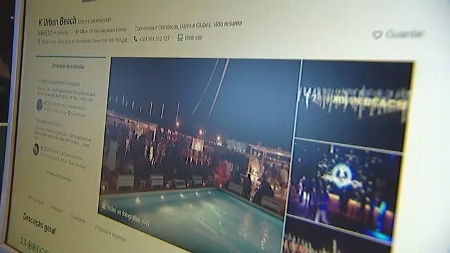The width and height of the screenshot is (450, 253).
Task: Click the first reviewer's avatar
Action: click(x=39, y=104)
